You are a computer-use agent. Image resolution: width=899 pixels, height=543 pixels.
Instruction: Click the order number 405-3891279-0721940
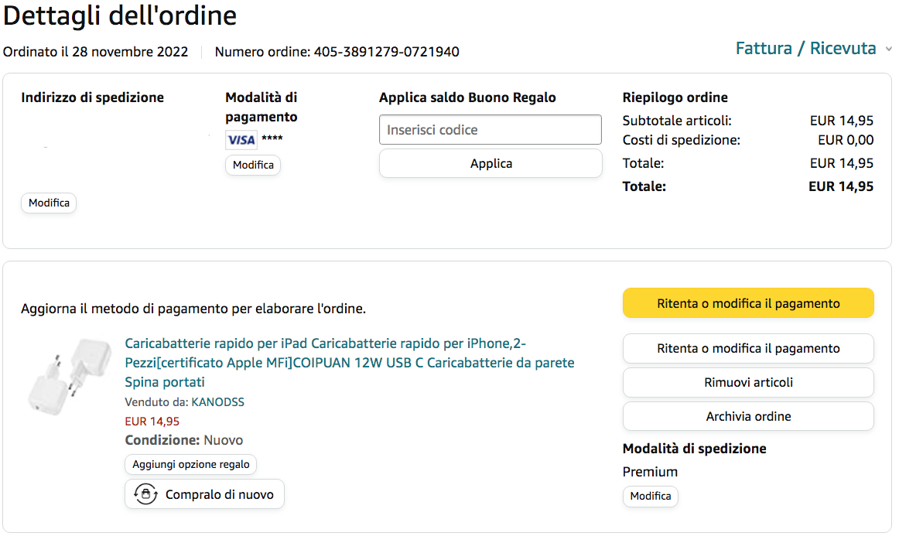point(386,52)
